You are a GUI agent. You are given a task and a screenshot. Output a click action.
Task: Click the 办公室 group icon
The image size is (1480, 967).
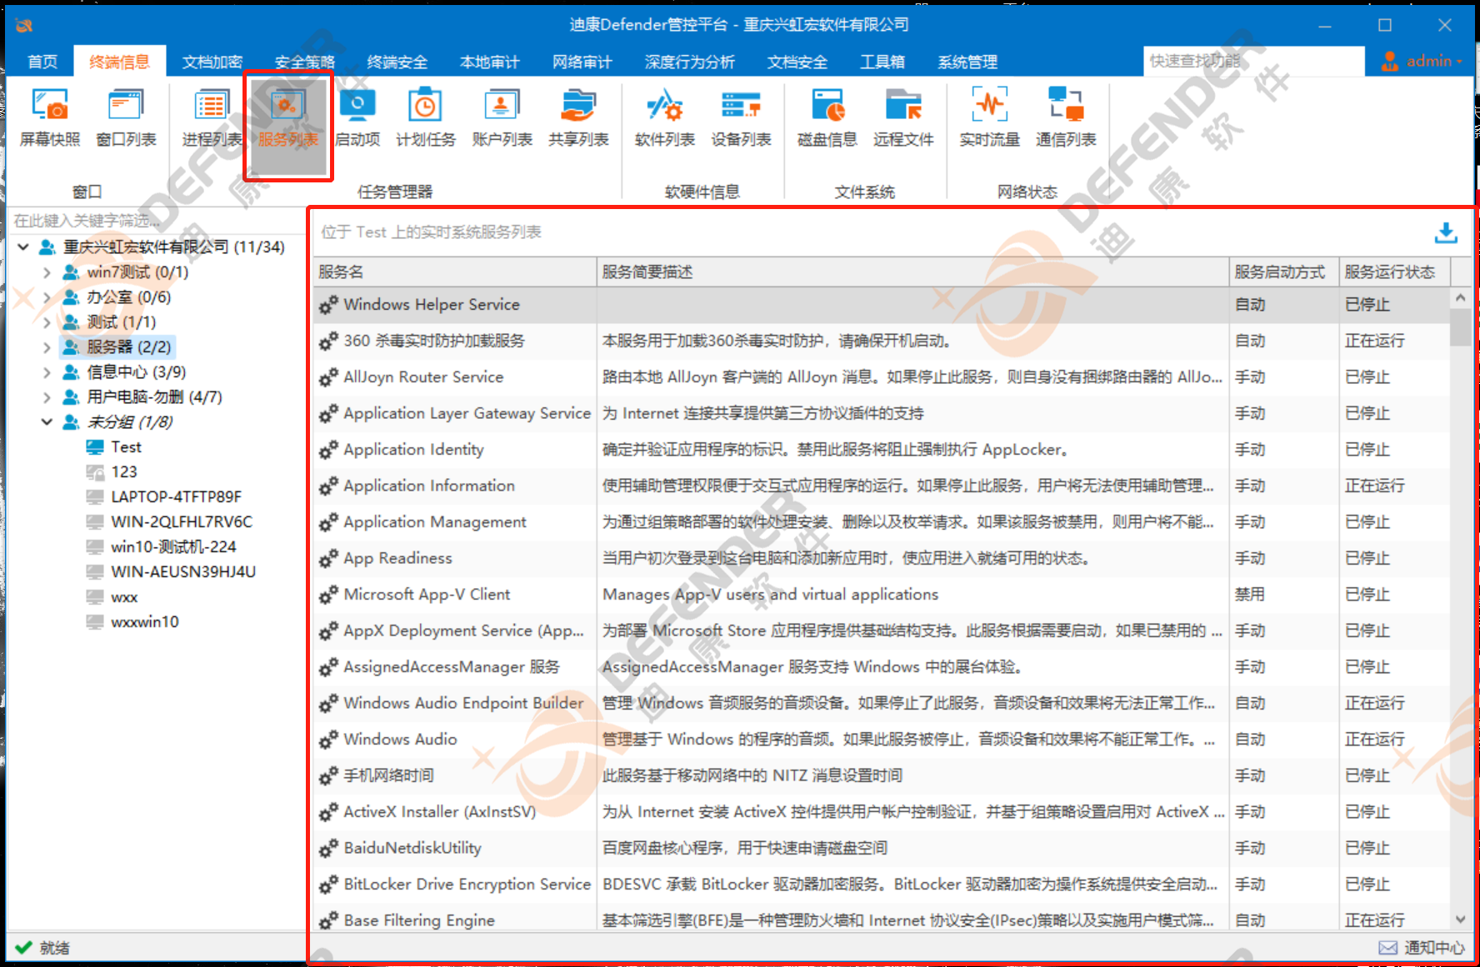pyautogui.click(x=71, y=297)
